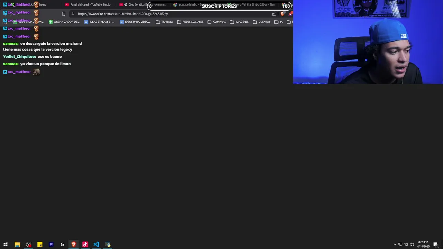
Task: Click the webcam feed overlay
Action: [x=368, y=42]
